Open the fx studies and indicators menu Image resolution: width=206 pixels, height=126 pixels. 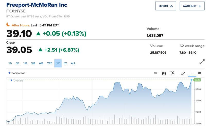172,73
